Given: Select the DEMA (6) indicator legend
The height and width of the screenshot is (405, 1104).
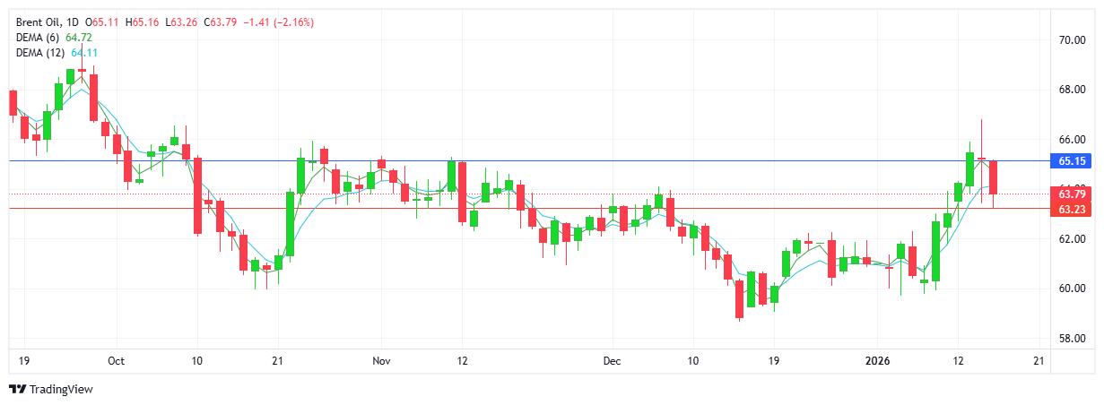Looking at the screenshot, I should tap(38, 37).
